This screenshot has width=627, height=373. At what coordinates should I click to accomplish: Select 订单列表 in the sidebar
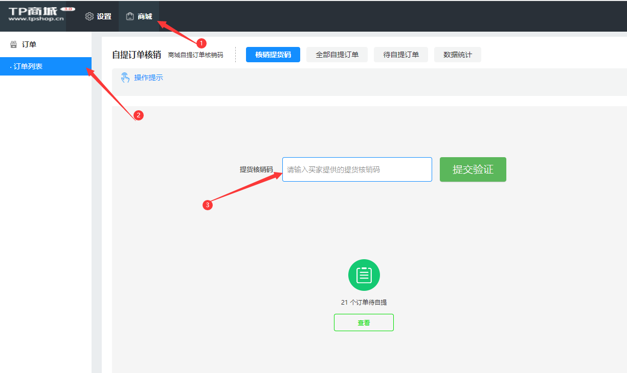click(28, 66)
